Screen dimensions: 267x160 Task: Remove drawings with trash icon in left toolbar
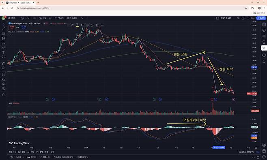point(3,95)
